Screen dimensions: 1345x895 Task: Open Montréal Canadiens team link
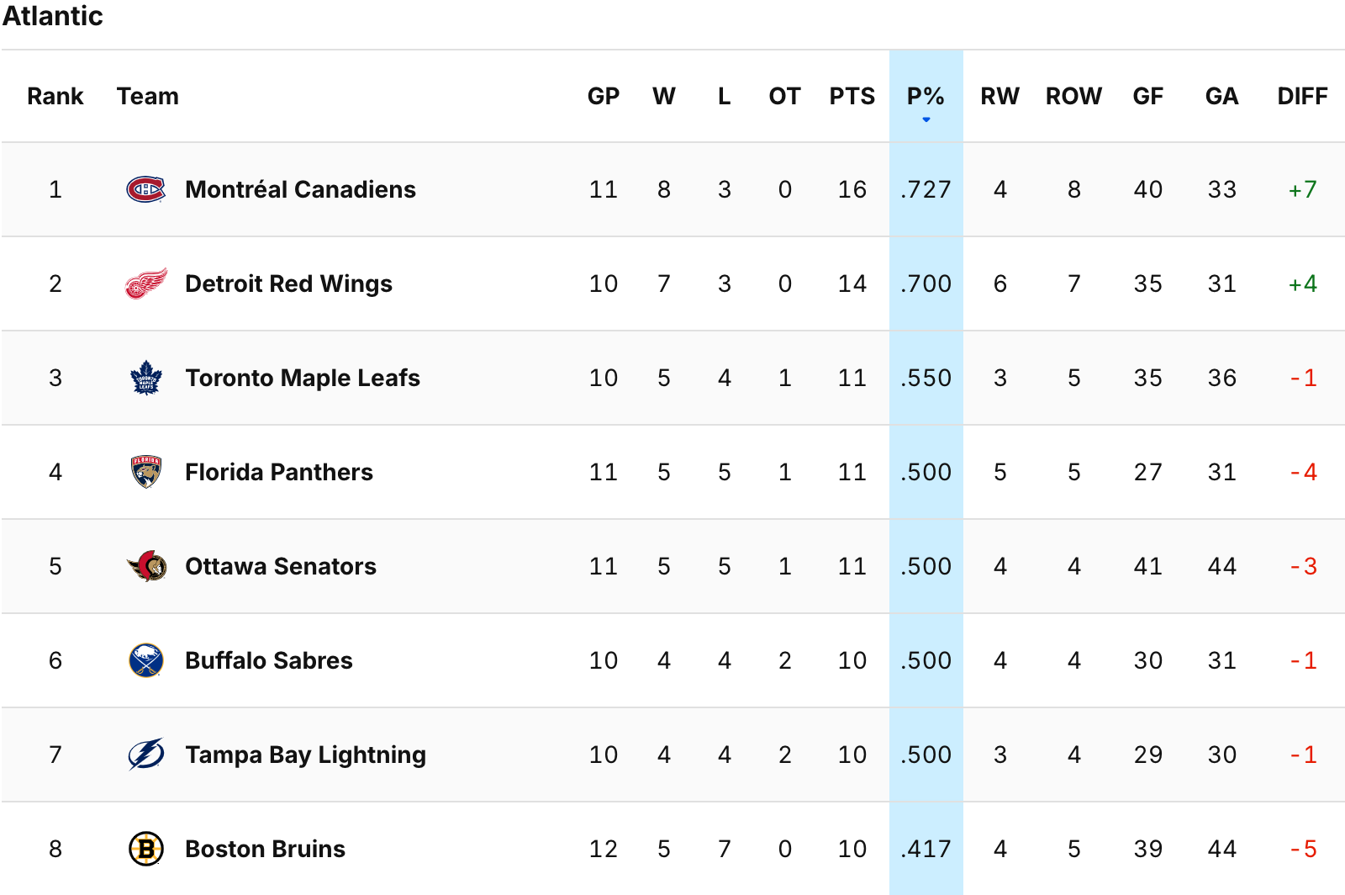(300, 190)
